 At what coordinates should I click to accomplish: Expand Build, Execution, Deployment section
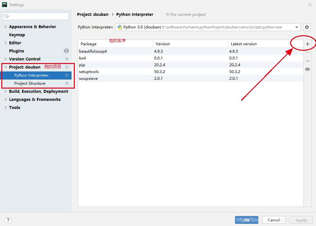6,91
